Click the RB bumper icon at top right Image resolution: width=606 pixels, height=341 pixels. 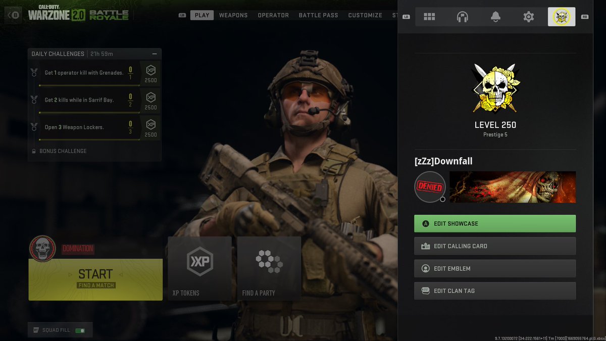[x=585, y=17]
